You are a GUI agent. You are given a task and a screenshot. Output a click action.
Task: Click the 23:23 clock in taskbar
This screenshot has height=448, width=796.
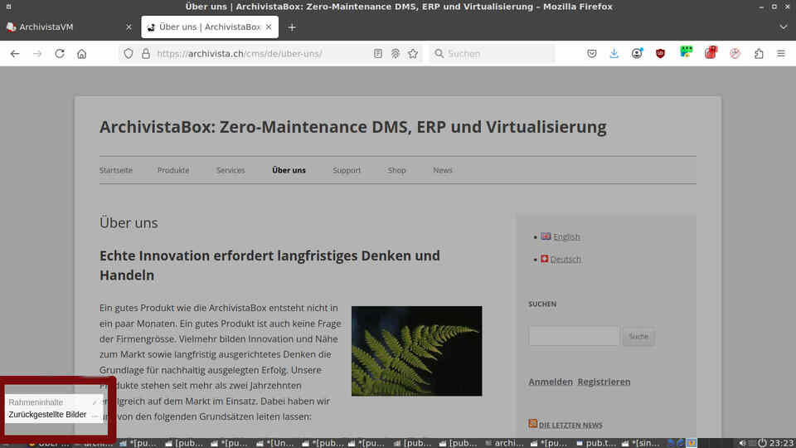[781, 443]
